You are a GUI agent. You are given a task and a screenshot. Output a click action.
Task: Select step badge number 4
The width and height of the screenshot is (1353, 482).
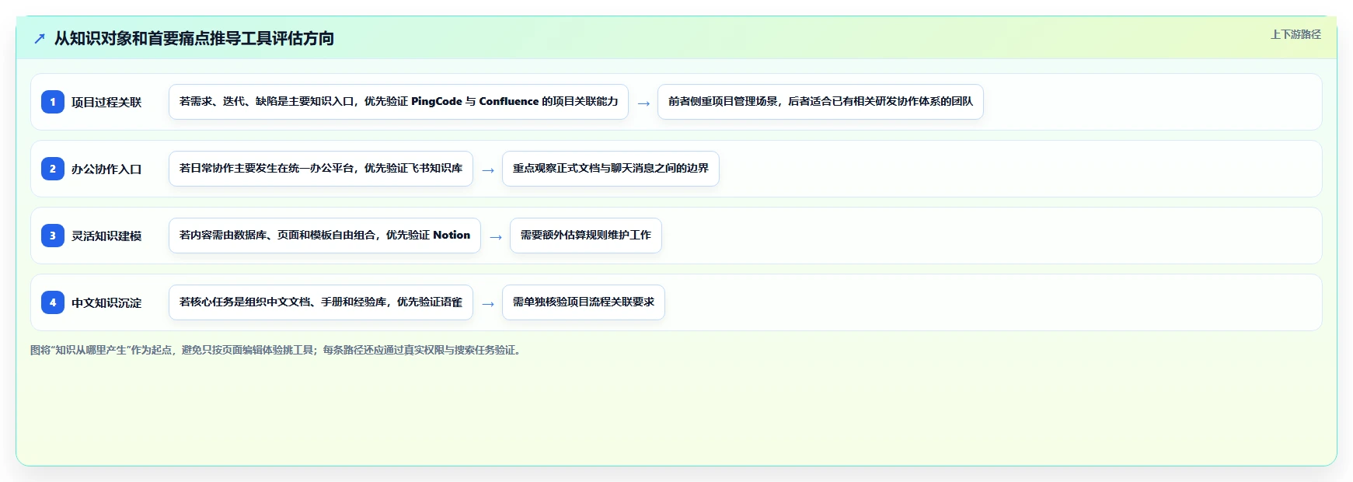coord(53,302)
